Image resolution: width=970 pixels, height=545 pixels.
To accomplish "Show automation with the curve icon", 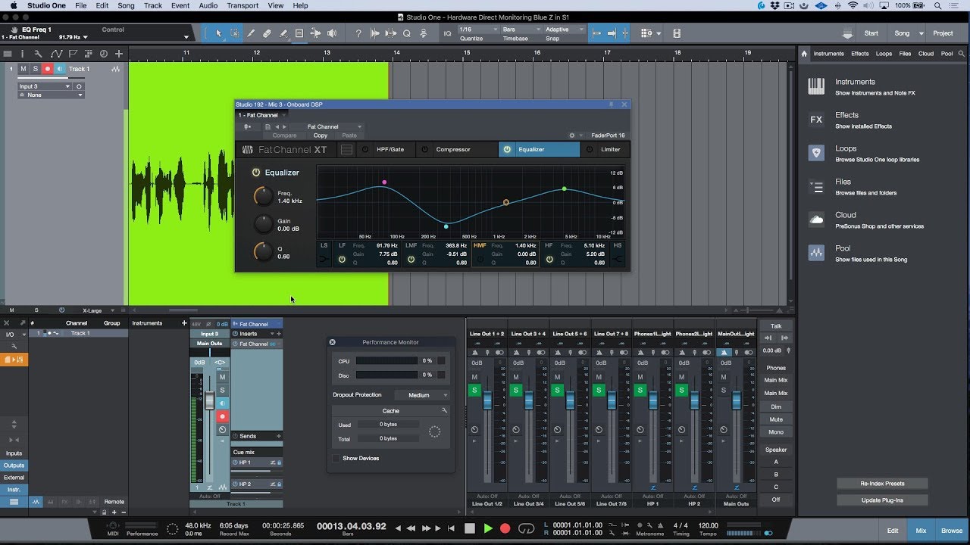I will coord(56,54).
